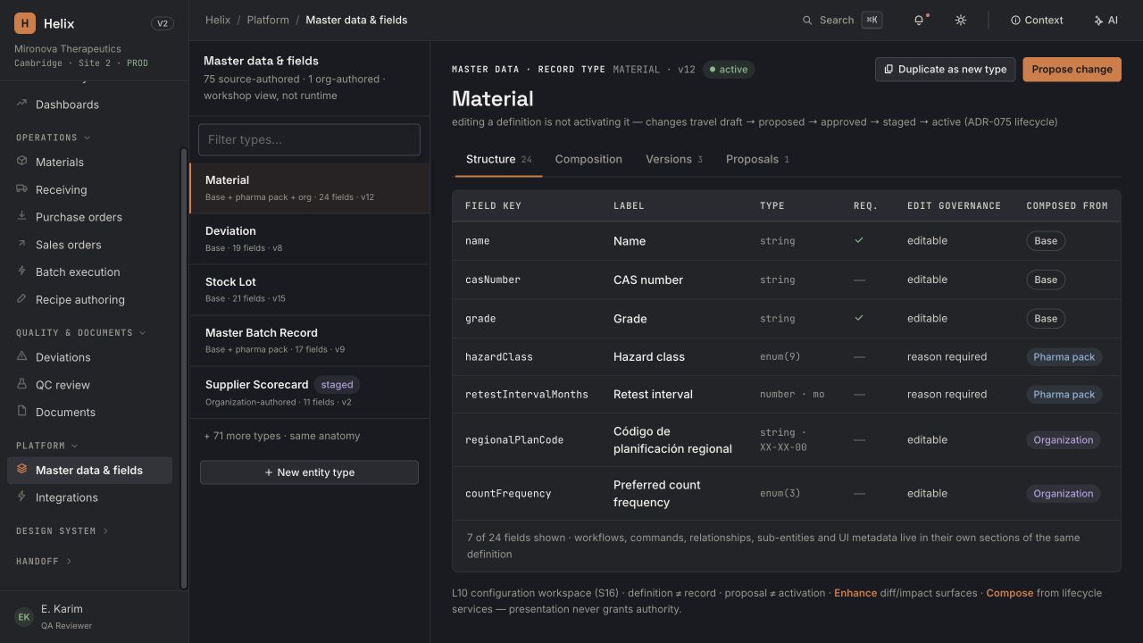
Task: Click the New entity type button
Action: (x=309, y=472)
